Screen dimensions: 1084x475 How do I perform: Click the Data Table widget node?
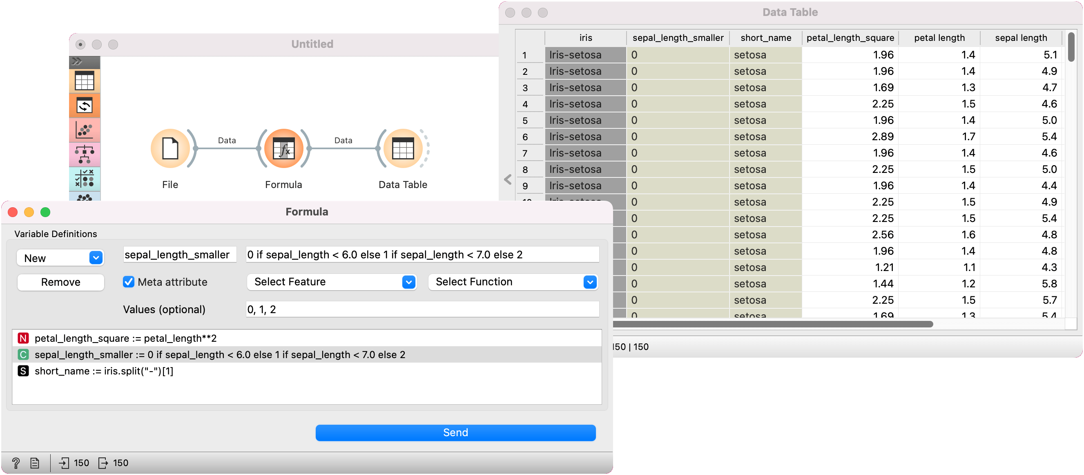click(403, 149)
